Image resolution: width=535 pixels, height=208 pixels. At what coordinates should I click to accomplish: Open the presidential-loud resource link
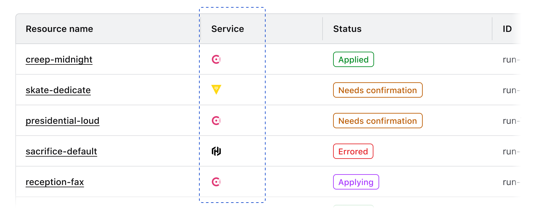62,121
